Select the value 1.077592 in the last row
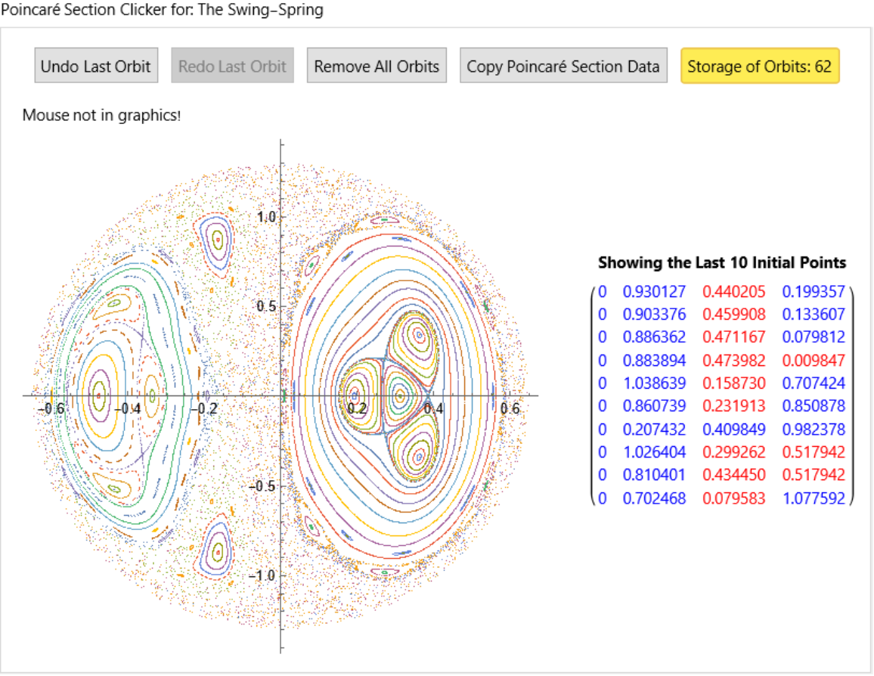874x676 pixels. pos(813,498)
